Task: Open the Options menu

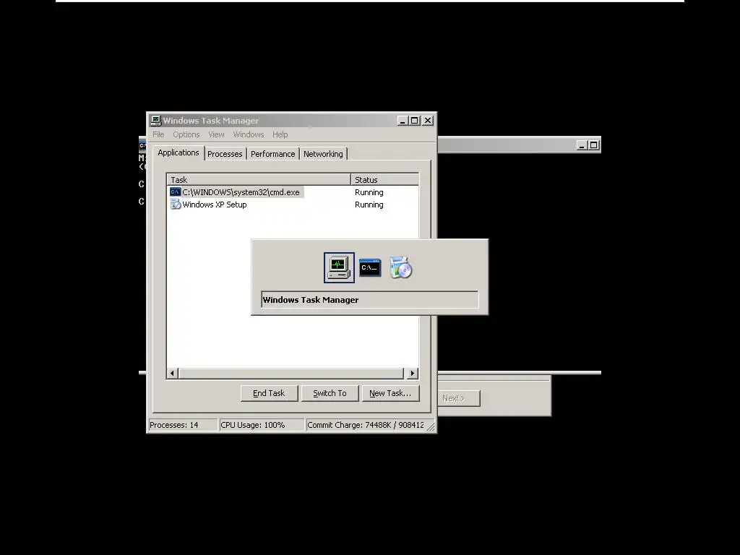Action: pos(186,134)
